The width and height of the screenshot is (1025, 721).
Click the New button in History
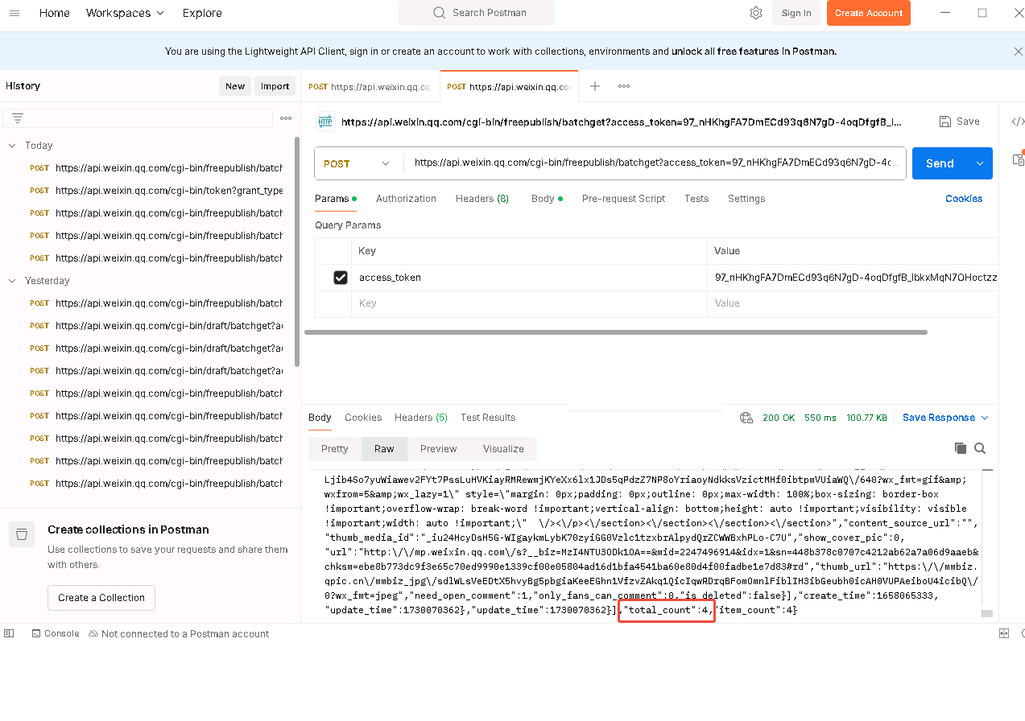[x=235, y=86]
